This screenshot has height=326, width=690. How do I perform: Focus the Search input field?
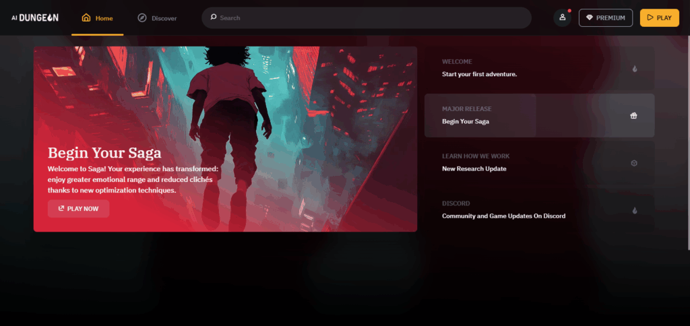click(x=366, y=18)
